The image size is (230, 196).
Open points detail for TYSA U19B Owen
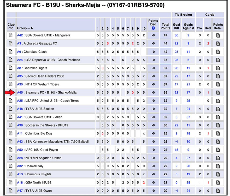(218, 191)
